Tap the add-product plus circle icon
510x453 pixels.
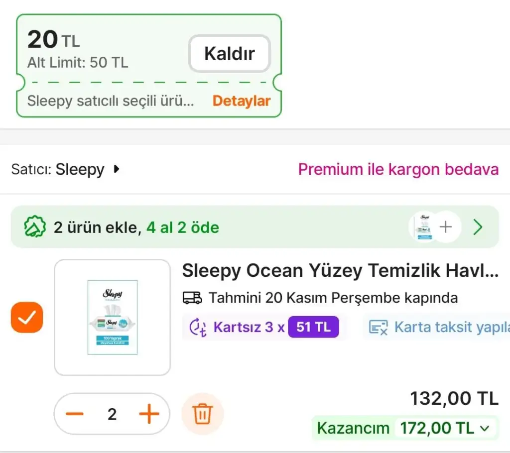pos(446,227)
